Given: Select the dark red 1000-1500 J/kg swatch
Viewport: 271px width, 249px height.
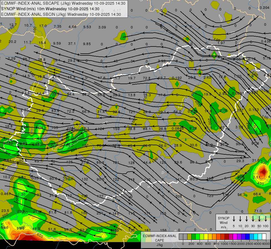Looking at the screenshot, I should 227,237.
